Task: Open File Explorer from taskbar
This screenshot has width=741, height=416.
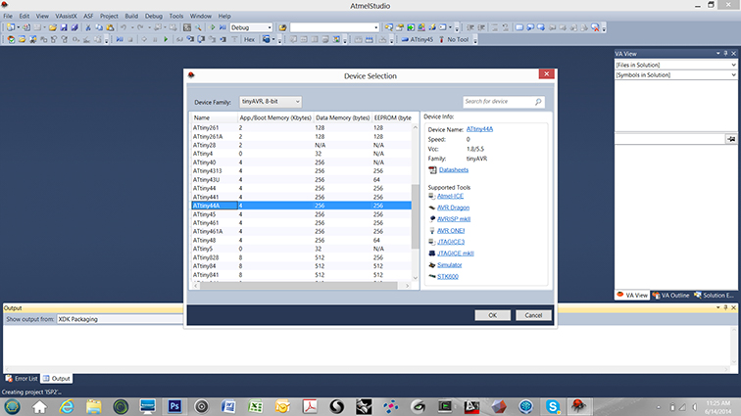Action: (x=93, y=406)
